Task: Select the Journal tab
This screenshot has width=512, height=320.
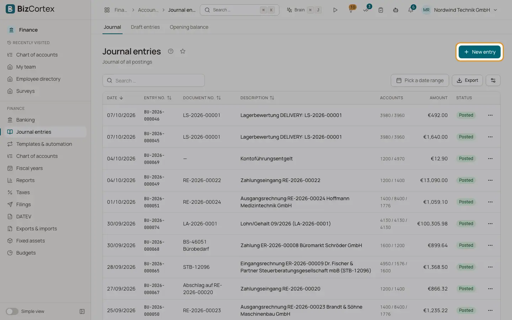Action: (112, 27)
